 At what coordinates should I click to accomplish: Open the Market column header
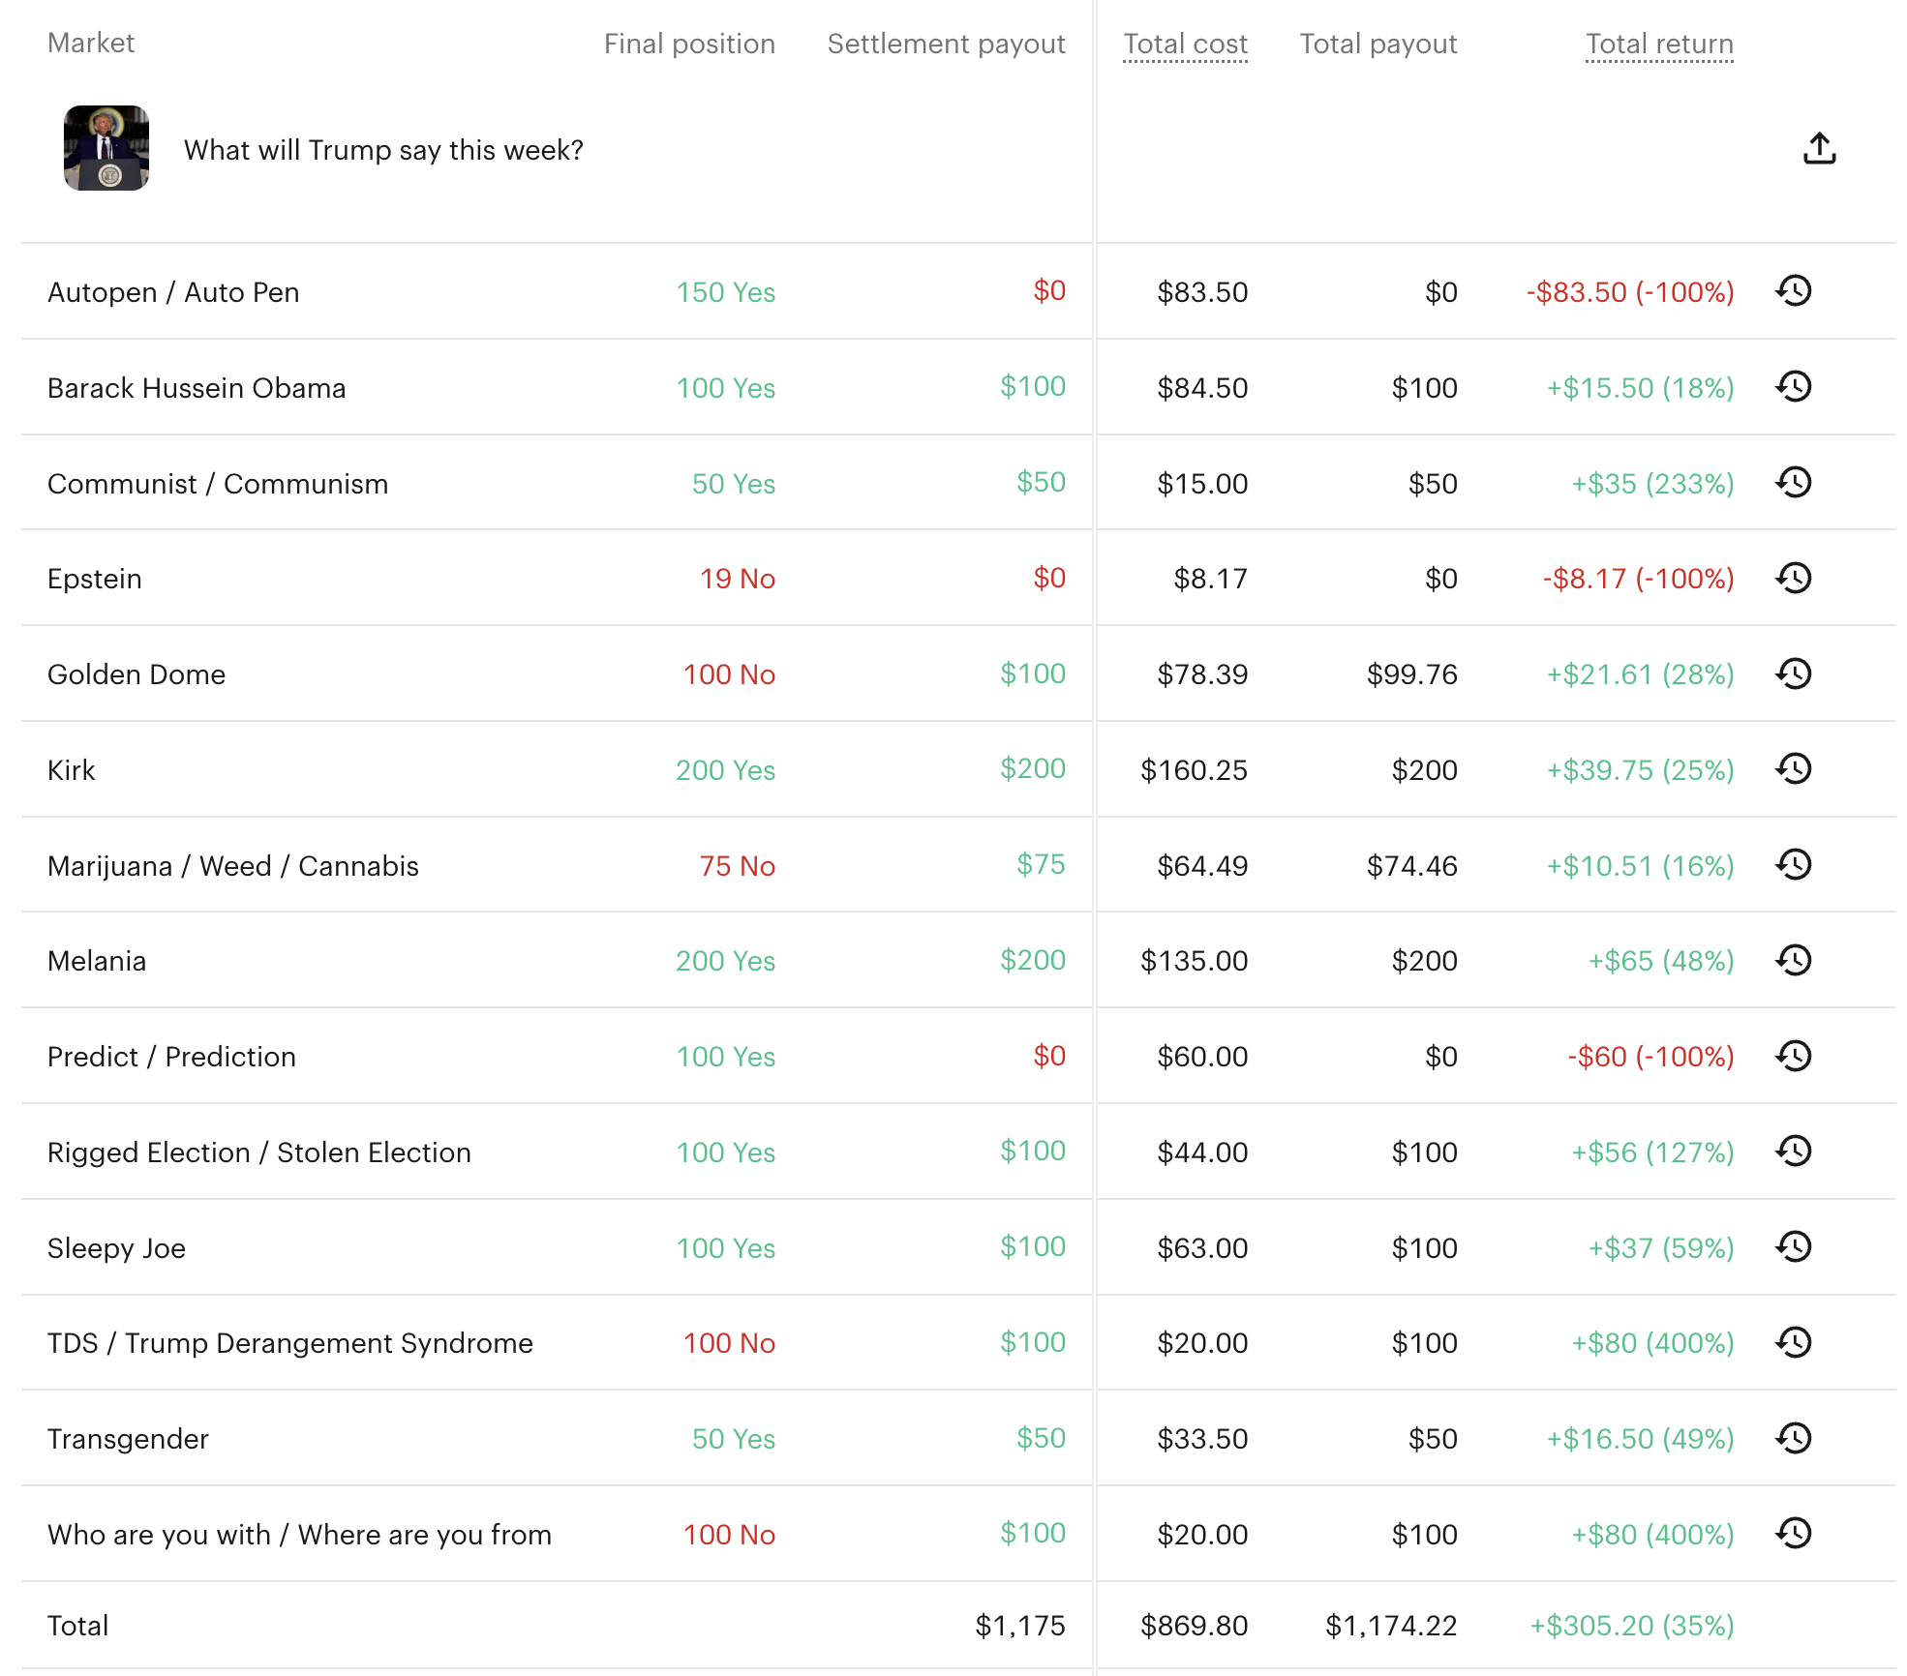pos(91,44)
